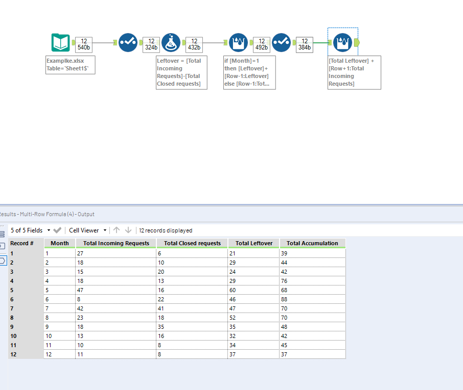
Task: Click the first Multi-Row Formula tool
Action: 238,43
